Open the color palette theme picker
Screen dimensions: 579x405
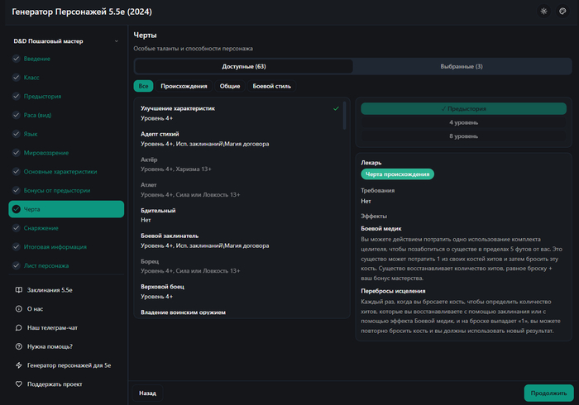tap(562, 12)
